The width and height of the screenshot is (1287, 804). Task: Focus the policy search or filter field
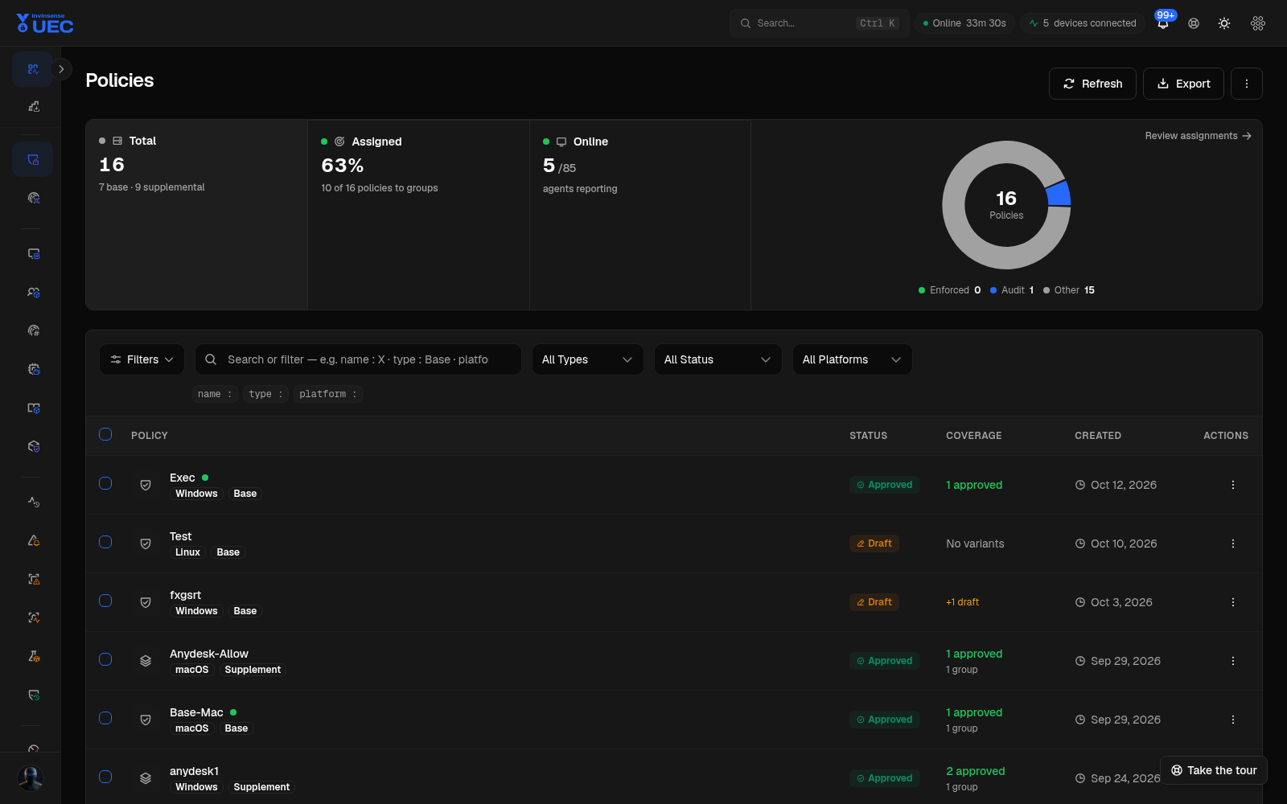pyautogui.click(x=358, y=359)
